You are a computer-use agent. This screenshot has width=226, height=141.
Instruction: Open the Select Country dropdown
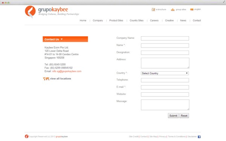point(165,73)
